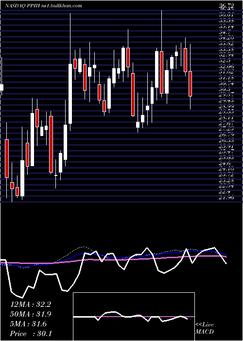Click the 21.96 price axis label
The height and width of the screenshot is (341, 243).
(226, 198)
